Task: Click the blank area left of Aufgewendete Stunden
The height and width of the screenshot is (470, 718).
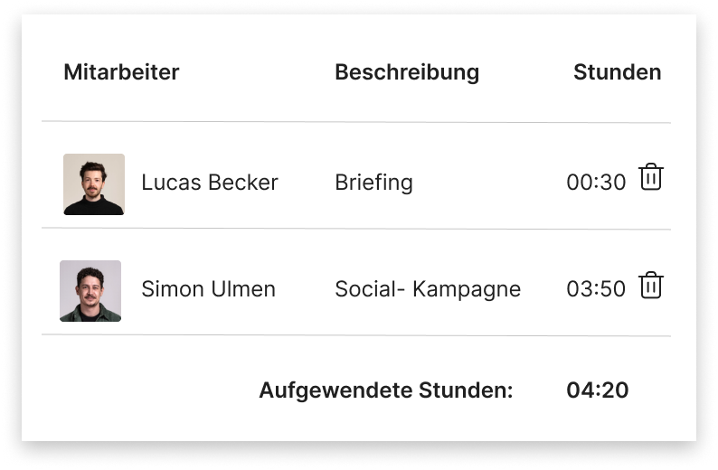Action: click(x=136, y=390)
